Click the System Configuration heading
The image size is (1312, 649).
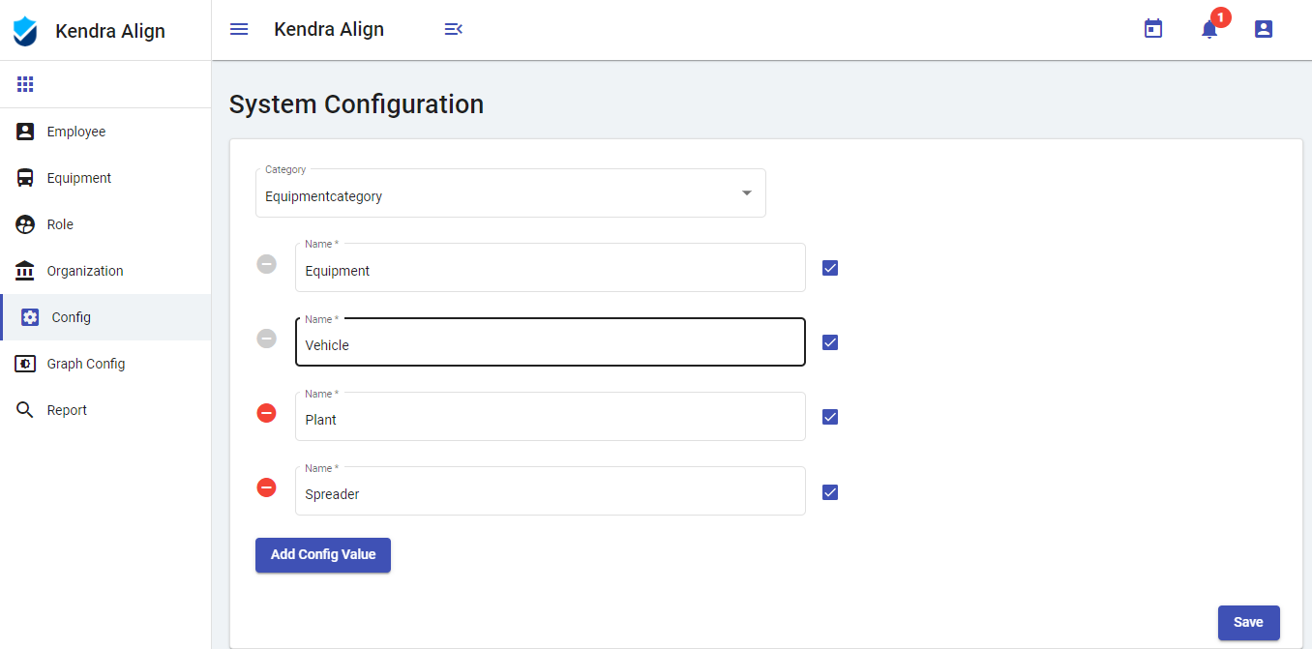(356, 104)
